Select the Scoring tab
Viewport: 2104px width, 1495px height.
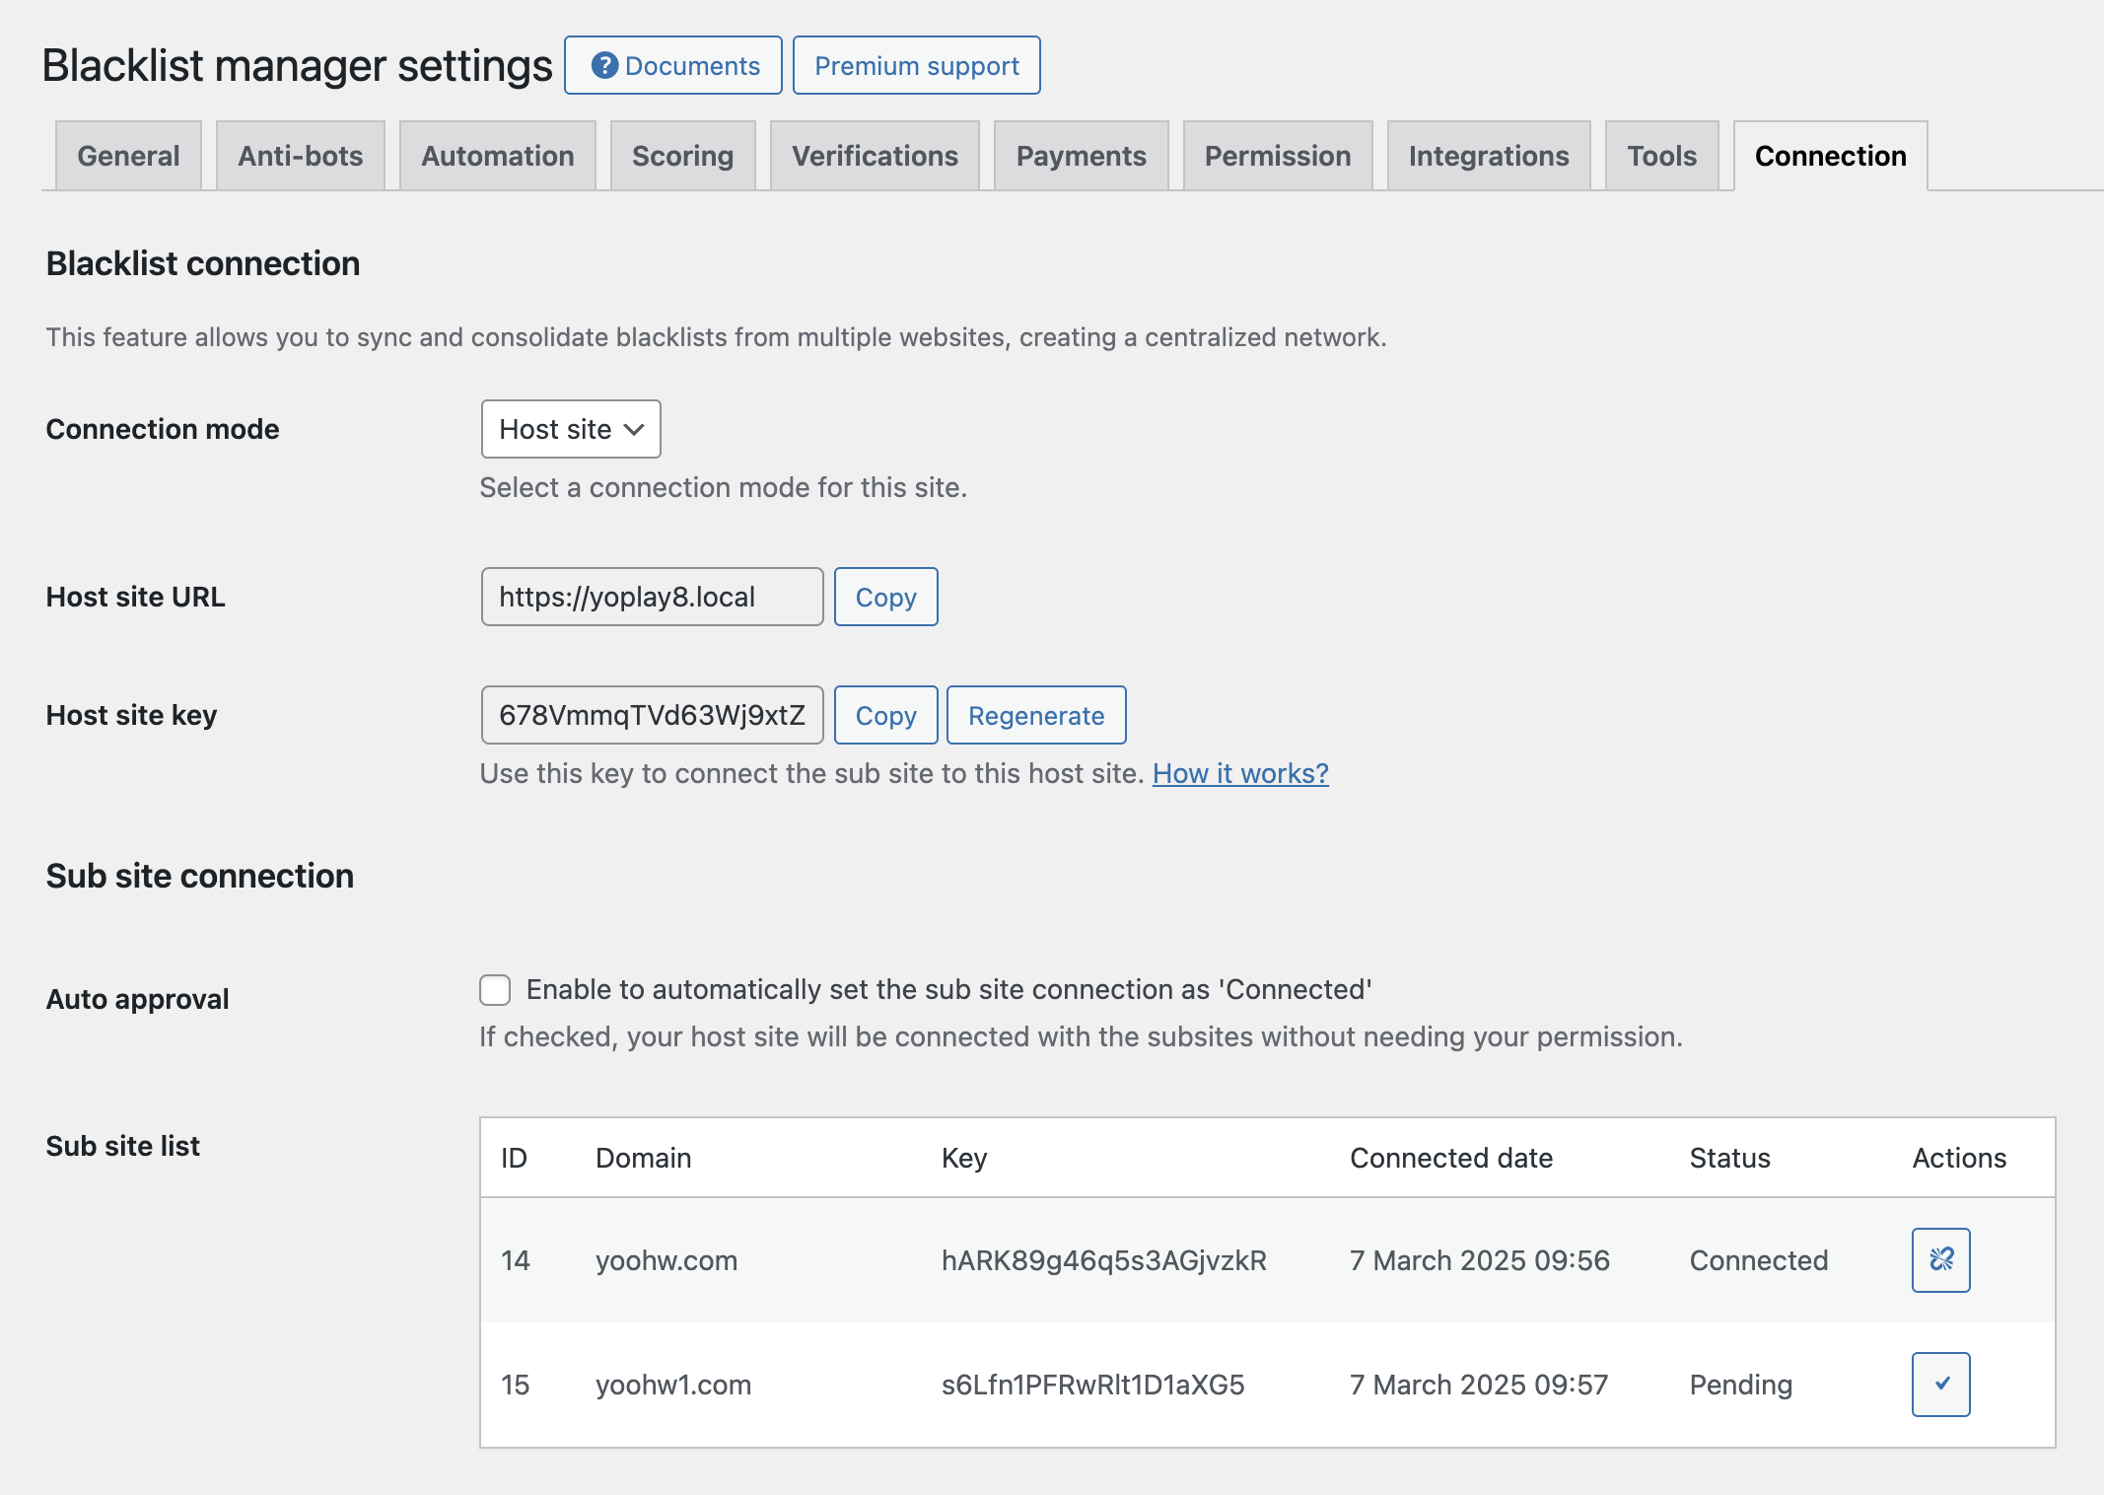pos(683,156)
